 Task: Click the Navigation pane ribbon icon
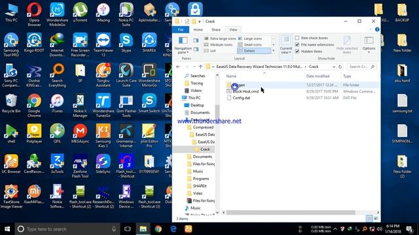coord(183,44)
